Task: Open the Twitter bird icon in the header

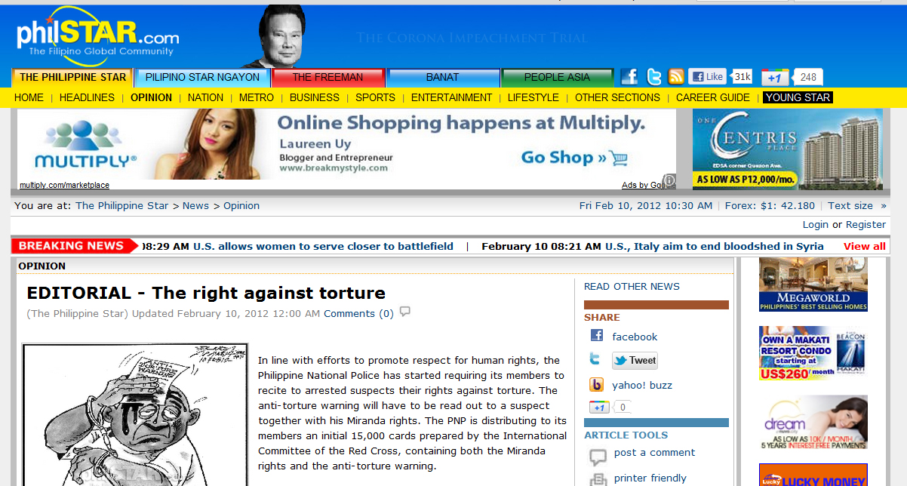Action: [x=653, y=76]
